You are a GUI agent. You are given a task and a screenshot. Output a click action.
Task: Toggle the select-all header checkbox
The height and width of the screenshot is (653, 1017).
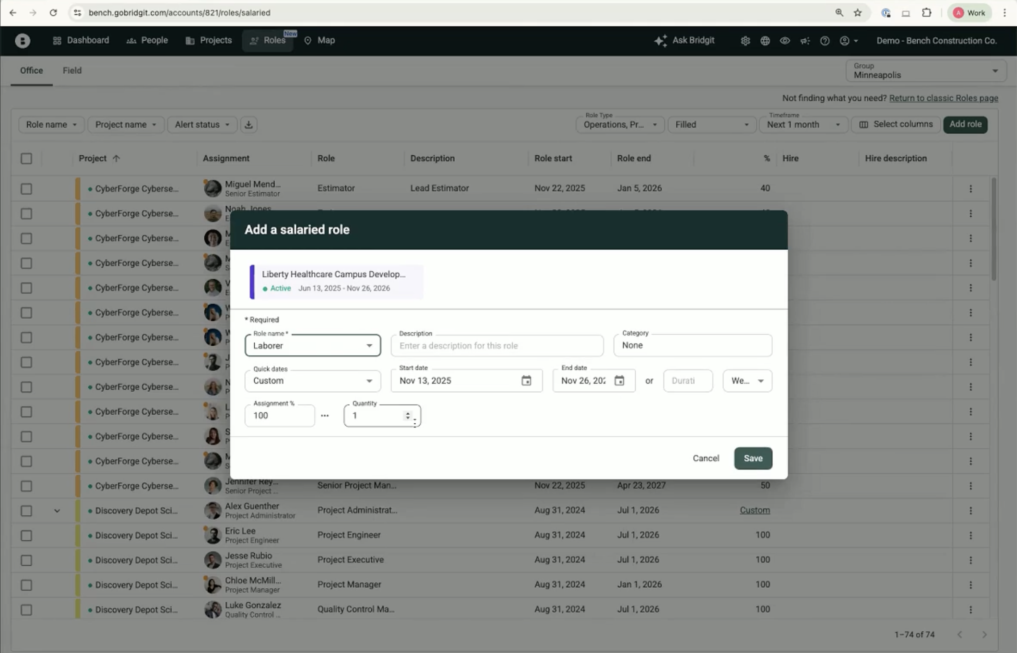(x=26, y=159)
